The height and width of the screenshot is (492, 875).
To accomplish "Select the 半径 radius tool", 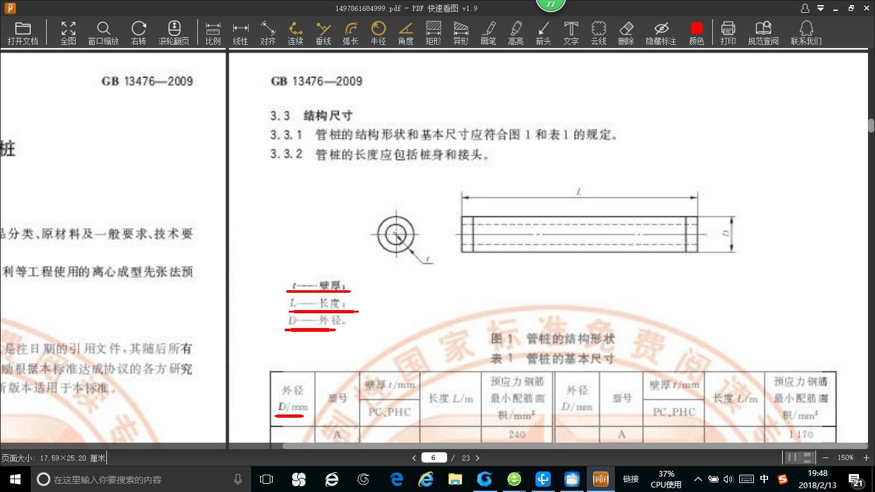I will (x=379, y=33).
